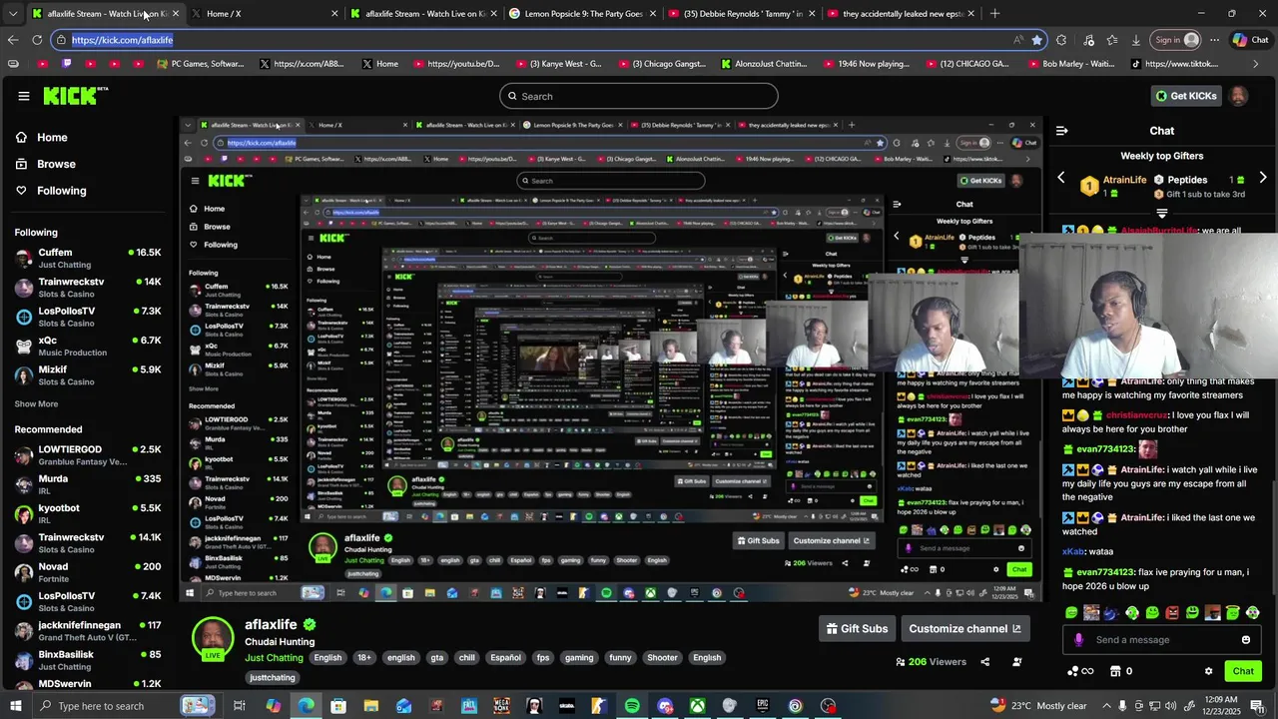Click the Gift Subs button
The image size is (1278, 719).
coord(857,629)
